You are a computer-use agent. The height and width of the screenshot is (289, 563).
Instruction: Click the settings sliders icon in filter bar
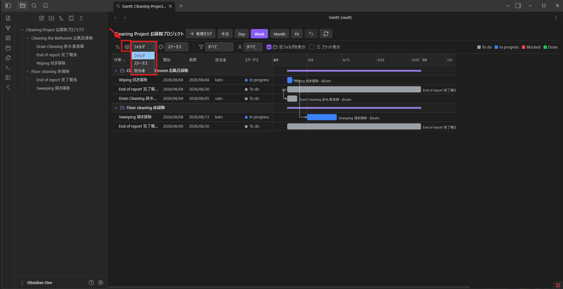[118, 47]
